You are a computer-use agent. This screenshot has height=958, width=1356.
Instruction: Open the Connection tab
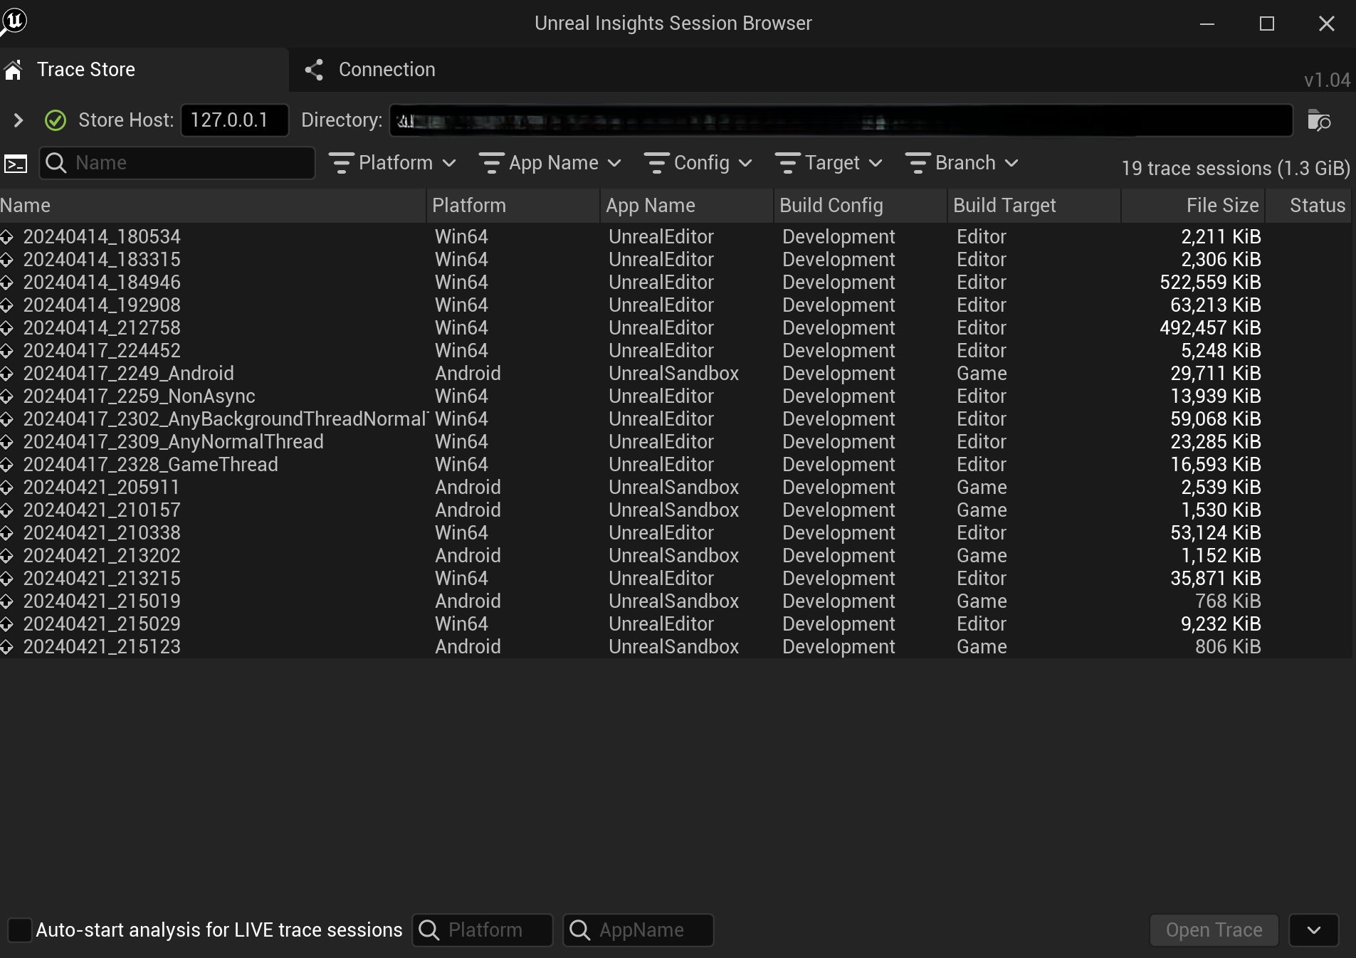[370, 70]
